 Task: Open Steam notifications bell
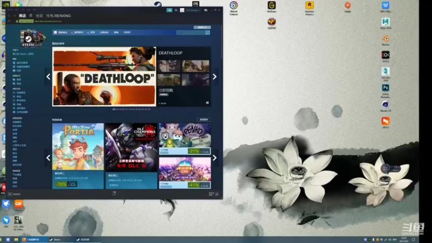point(176,10)
